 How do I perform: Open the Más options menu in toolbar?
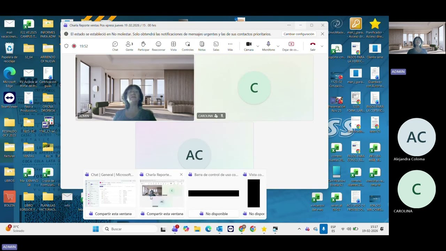tap(230, 46)
